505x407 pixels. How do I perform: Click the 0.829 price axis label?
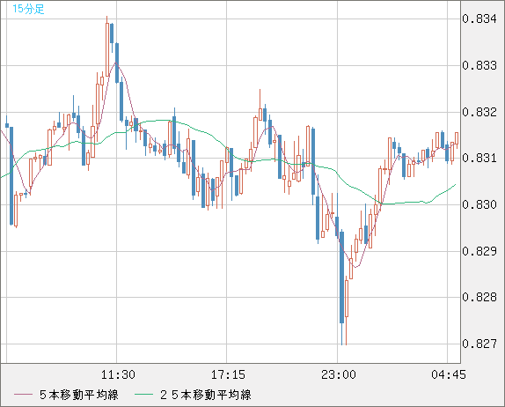(x=479, y=251)
